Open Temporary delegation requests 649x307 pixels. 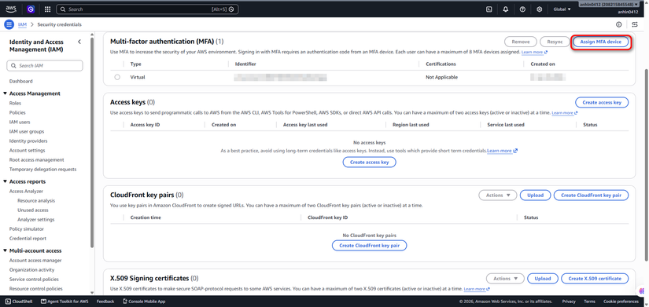(42, 170)
